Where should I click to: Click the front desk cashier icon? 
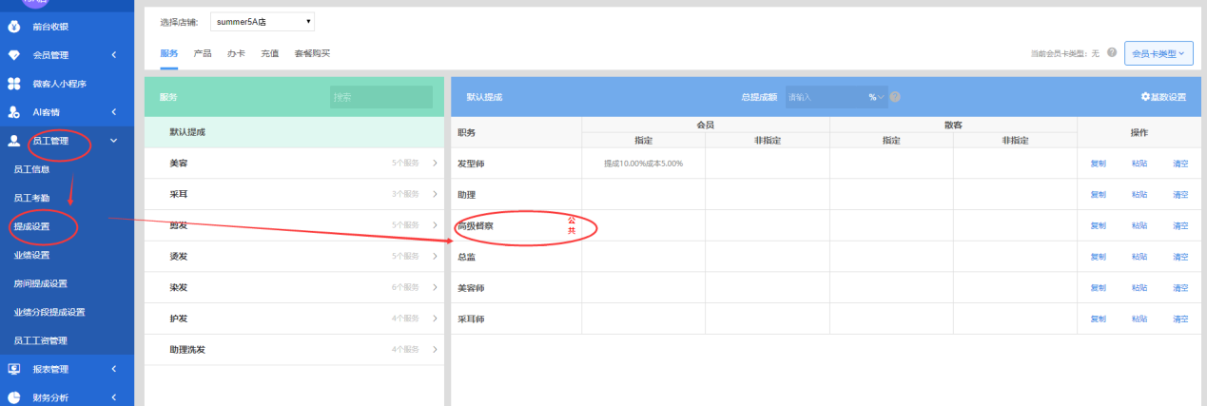[x=14, y=27]
